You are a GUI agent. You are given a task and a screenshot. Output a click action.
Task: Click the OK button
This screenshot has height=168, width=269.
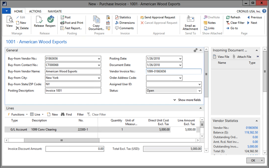(x=253, y=161)
